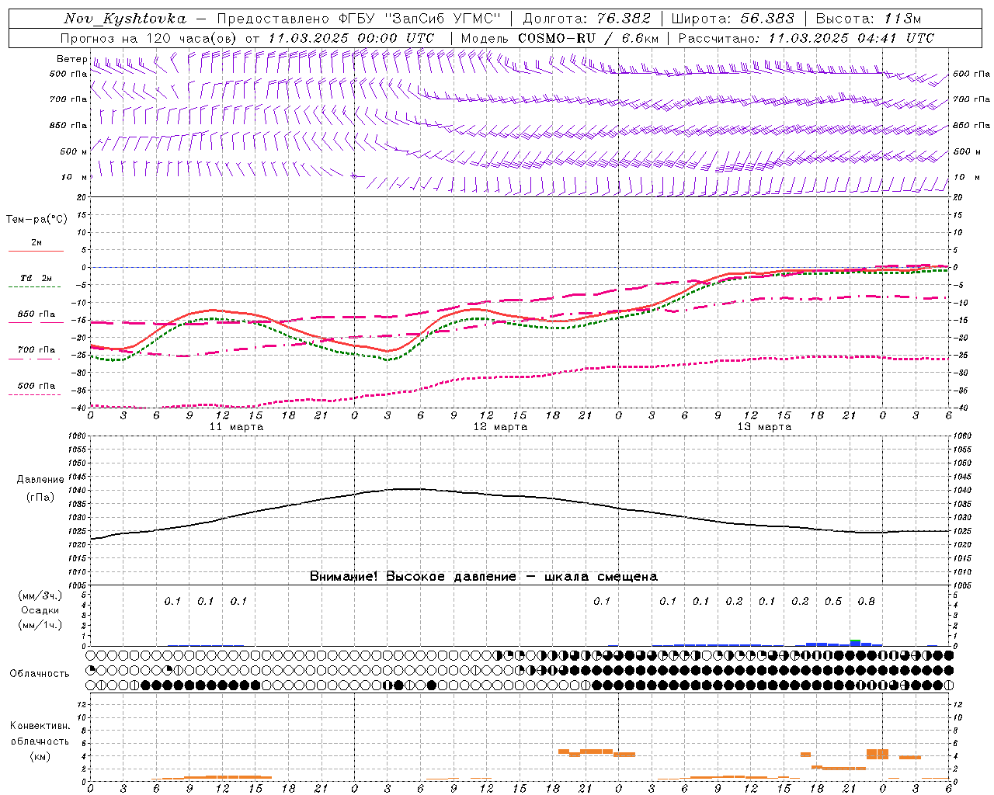
Task: Click the Ветер panel label
Action: [x=71, y=59]
